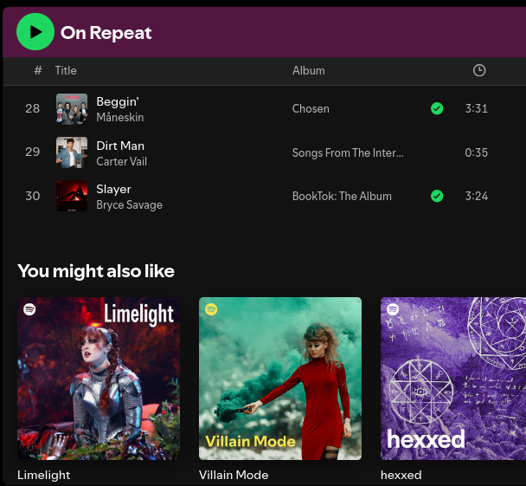This screenshot has width=526, height=486.
Task: Open artist Carter Vail
Action: click(121, 161)
